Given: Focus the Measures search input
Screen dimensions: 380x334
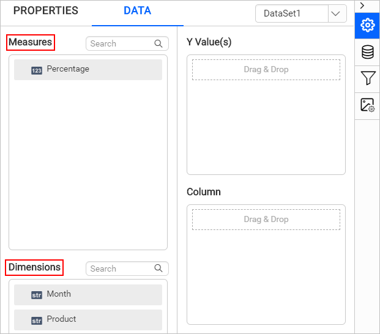Looking at the screenshot, I should (x=120, y=43).
